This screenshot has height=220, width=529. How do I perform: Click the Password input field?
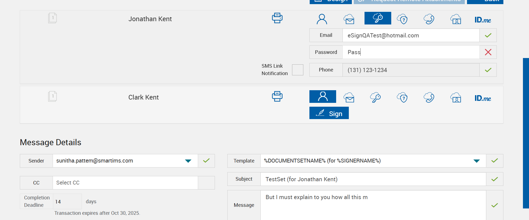(x=411, y=52)
